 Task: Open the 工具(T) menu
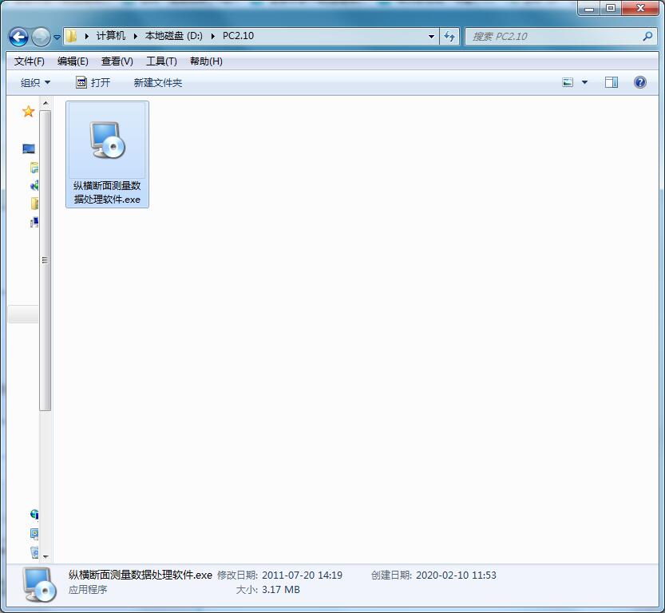point(161,61)
